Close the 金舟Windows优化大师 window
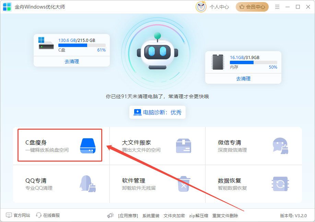 308,7
